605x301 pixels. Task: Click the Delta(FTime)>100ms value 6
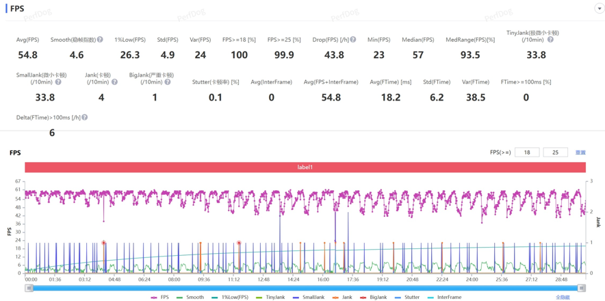point(52,133)
